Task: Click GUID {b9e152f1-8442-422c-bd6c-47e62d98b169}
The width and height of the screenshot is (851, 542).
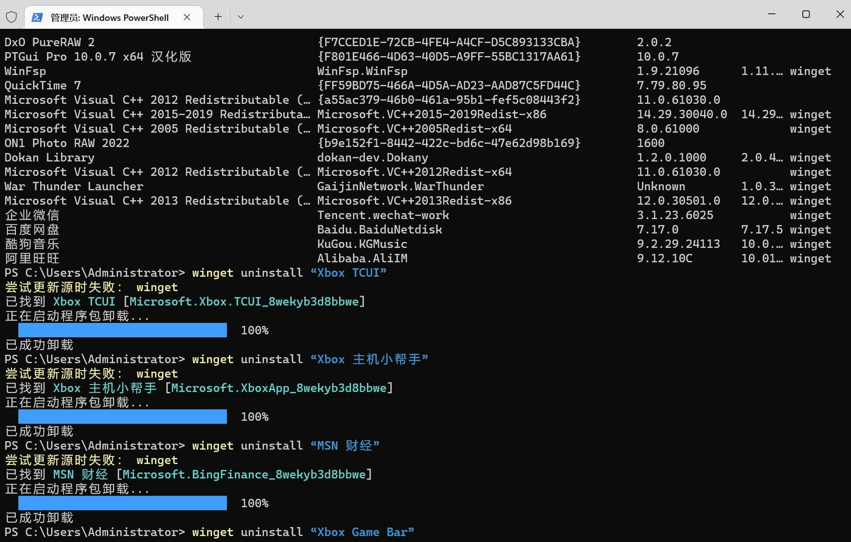Action: pos(449,143)
